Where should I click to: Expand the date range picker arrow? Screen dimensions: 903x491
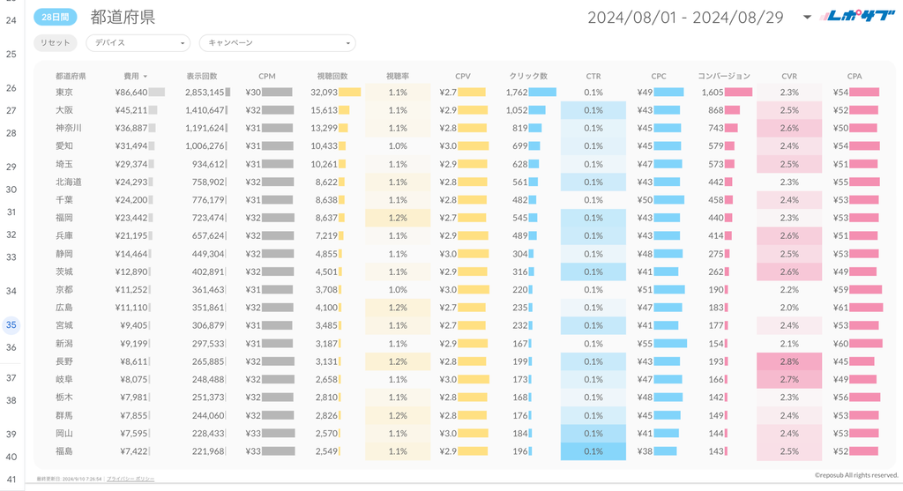click(807, 18)
